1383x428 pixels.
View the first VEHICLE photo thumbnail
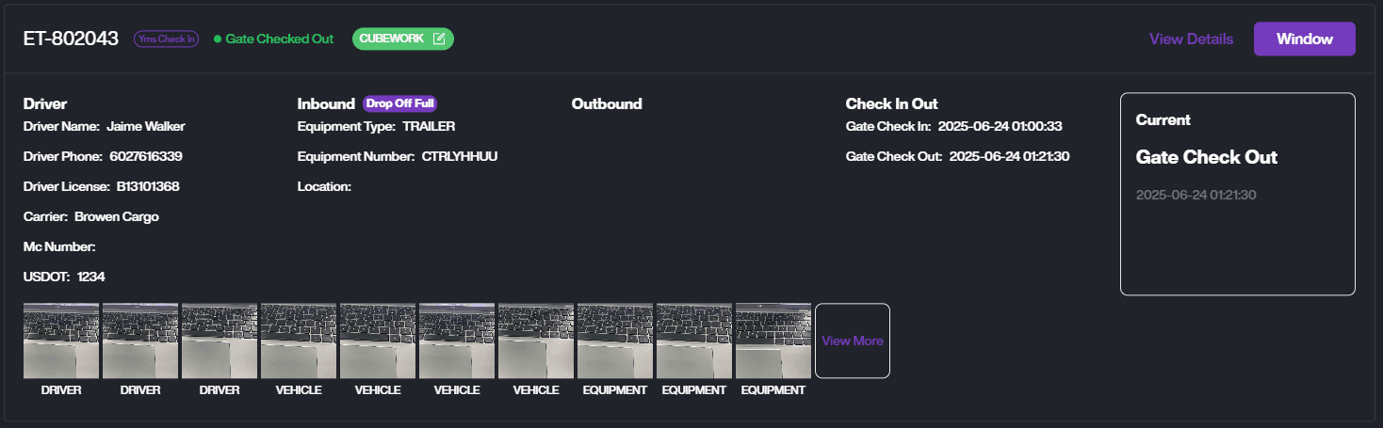[299, 341]
